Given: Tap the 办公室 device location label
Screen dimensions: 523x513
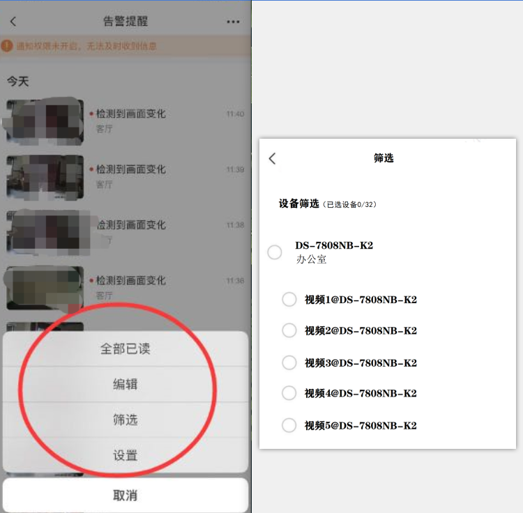Looking at the screenshot, I should [x=311, y=259].
